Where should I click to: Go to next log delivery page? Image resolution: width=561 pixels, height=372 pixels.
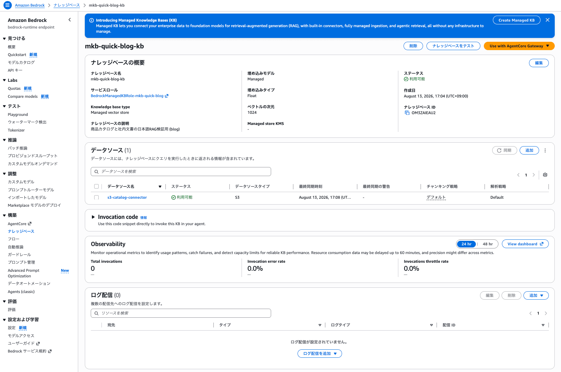tap(546, 313)
